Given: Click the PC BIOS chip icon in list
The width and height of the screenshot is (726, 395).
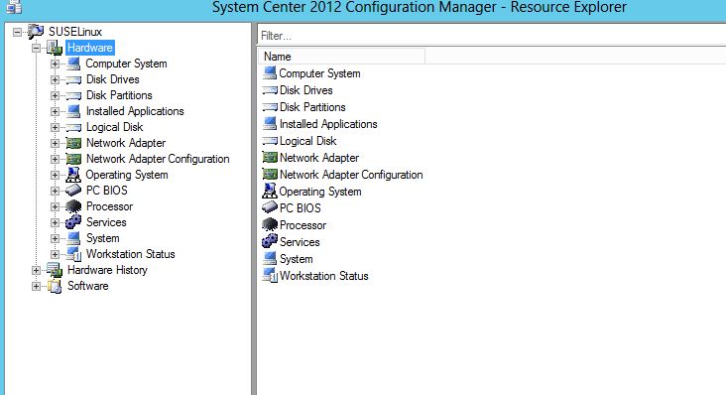Looking at the screenshot, I should point(270,207).
